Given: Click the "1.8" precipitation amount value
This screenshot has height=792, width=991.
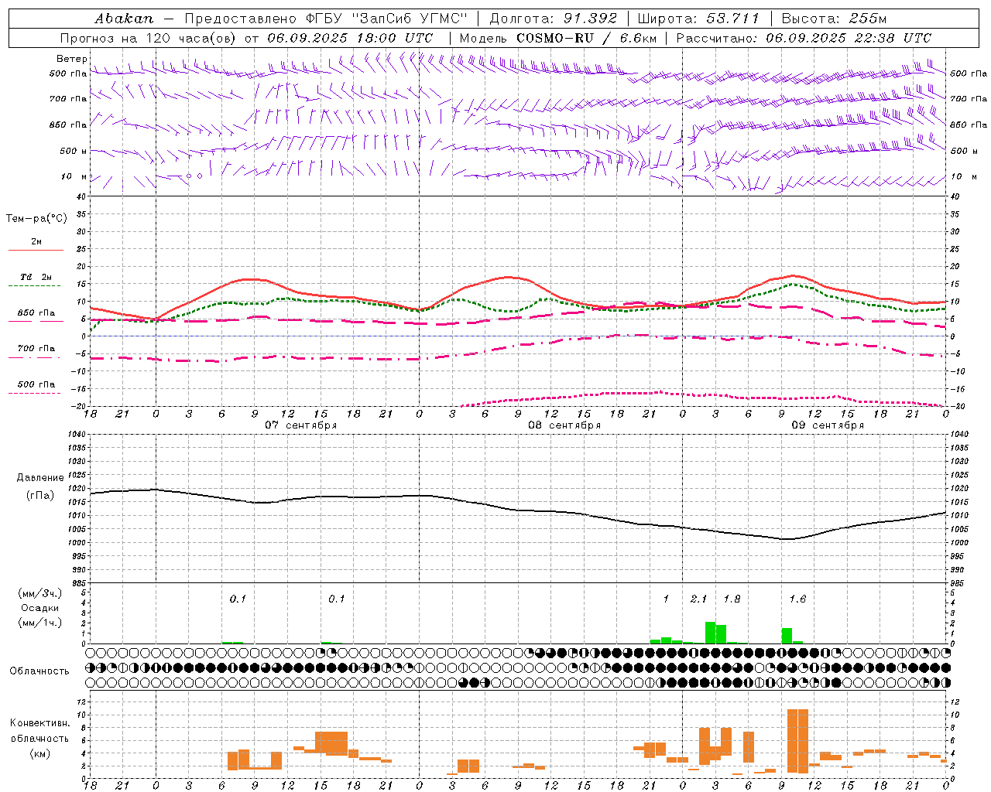Looking at the screenshot, I should pyautogui.click(x=732, y=599).
